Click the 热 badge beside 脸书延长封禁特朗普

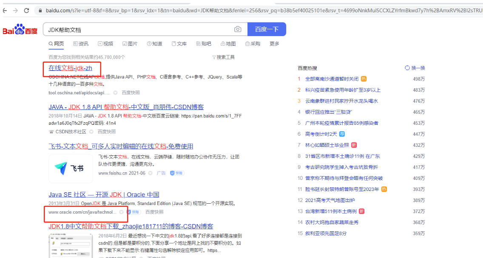(384, 189)
